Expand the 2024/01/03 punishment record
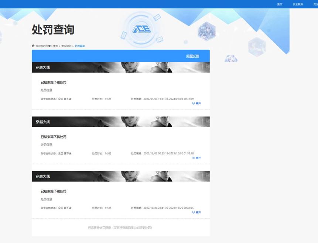Screen dimensions: 318x243 (x=196, y=103)
